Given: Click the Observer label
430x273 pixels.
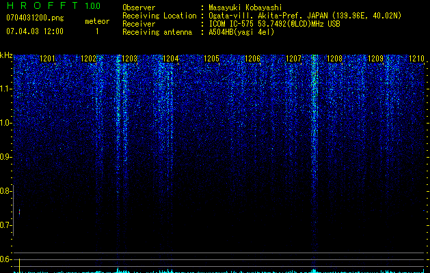Looking at the screenshot, I should click(139, 8).
